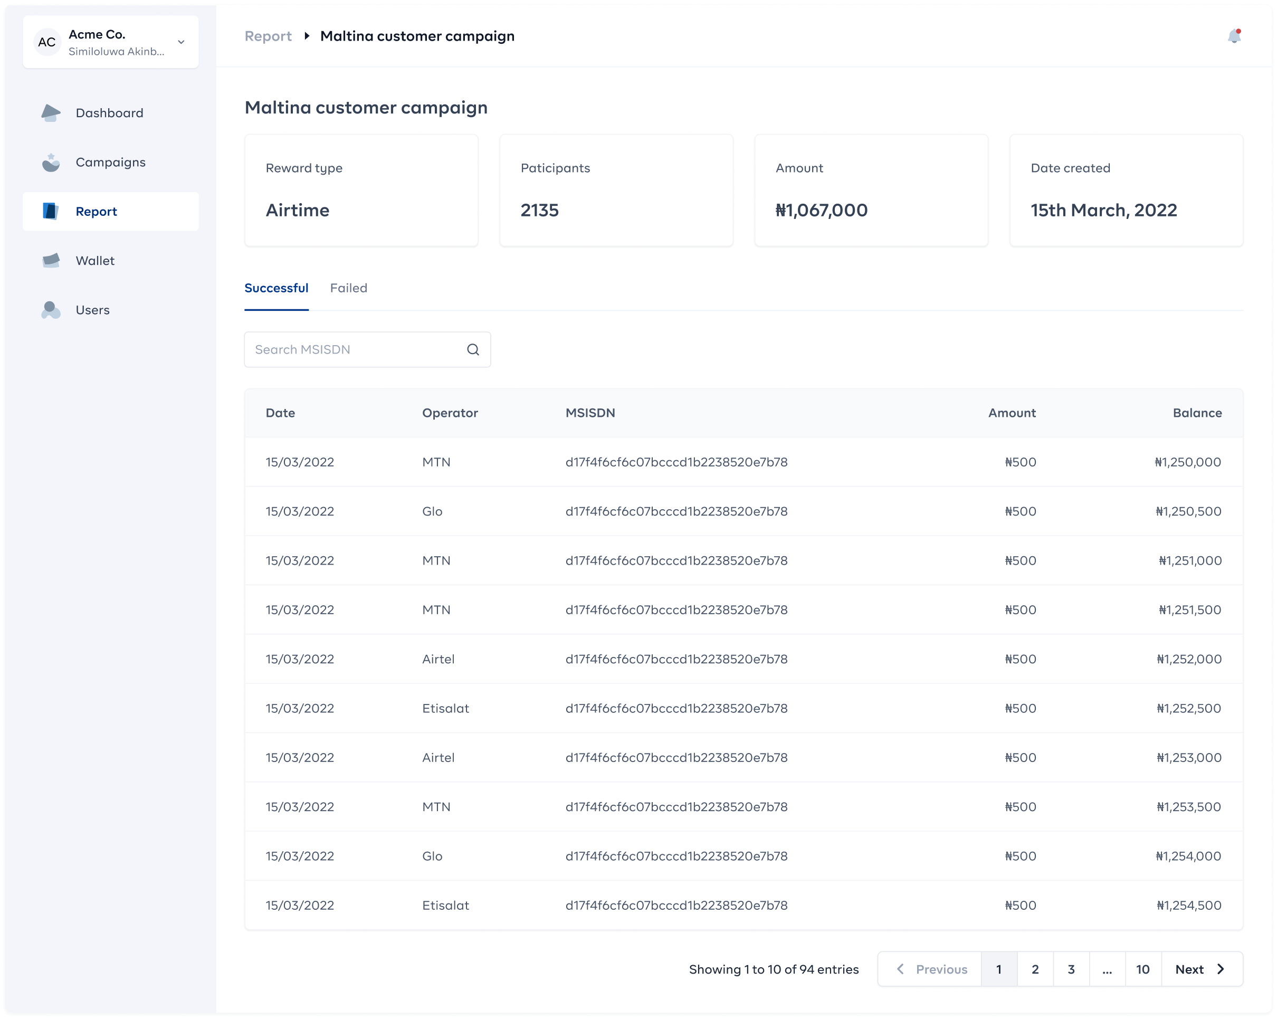Click the Balance column header
The width and height of the screenshot is (1277, 1019).
coord(1197,413)
